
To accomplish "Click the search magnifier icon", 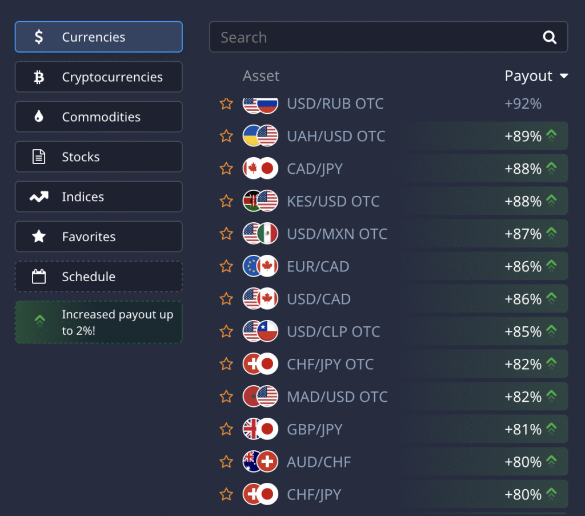I will 550,37.
